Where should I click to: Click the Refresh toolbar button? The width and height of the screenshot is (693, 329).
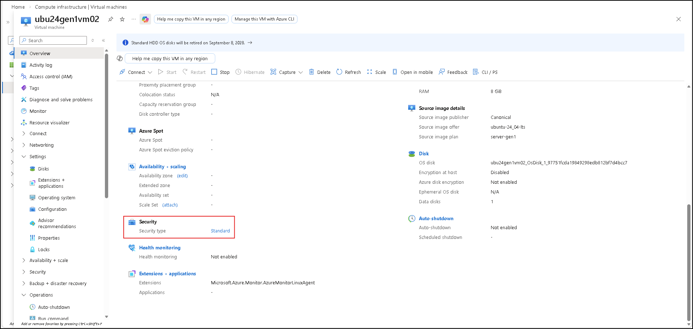pyautogui.click(x=348, y=72)
